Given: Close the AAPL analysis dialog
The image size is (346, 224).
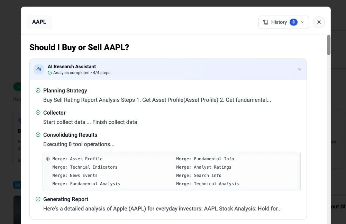Looking at the screenshot, I should point(319,22).
